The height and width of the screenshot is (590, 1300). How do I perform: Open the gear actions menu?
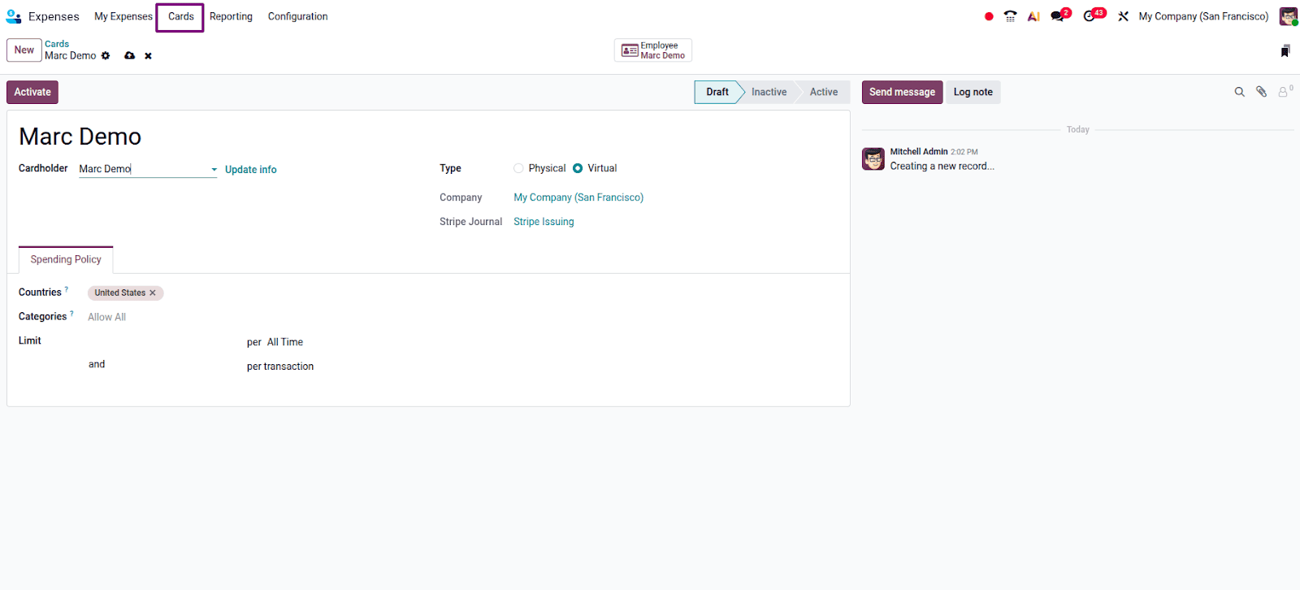click(x=106, y=56)
